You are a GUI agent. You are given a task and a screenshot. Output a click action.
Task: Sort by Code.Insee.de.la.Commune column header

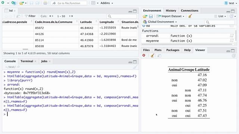tap(56, 22)
